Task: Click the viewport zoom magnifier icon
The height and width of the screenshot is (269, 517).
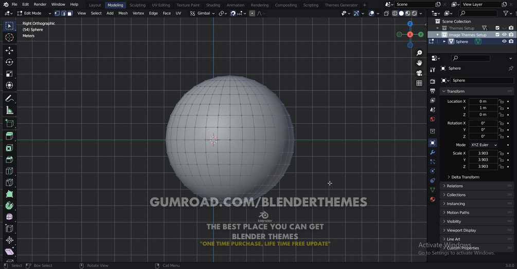Action: [x=419, y=53]
